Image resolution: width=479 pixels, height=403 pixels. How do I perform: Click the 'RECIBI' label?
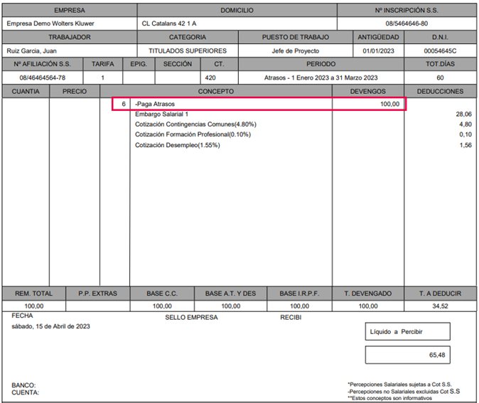291,318
